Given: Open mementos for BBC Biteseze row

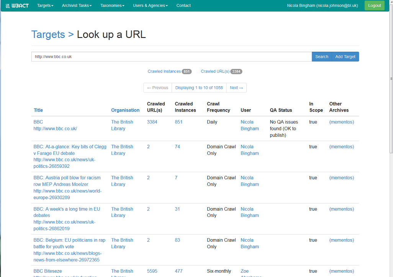Looking at the screenshot, I should 342,271.
